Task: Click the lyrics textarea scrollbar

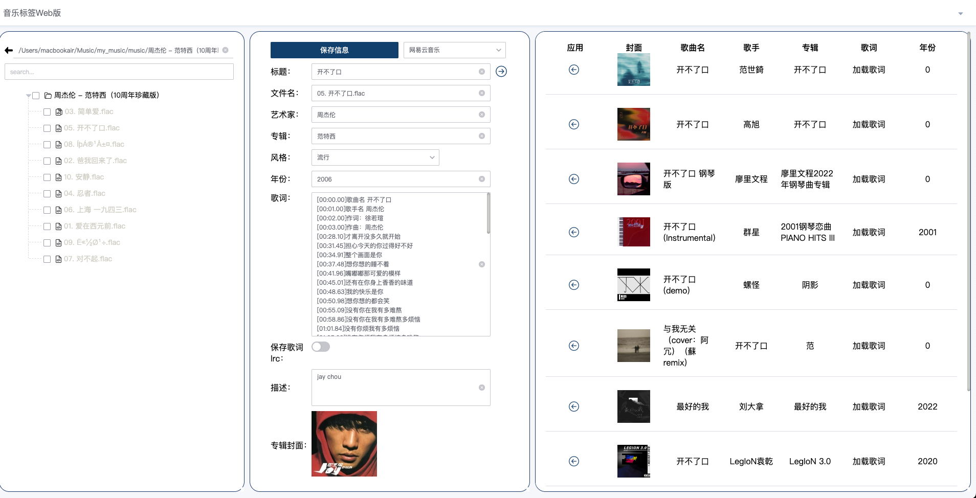Action: click(489, 213)
